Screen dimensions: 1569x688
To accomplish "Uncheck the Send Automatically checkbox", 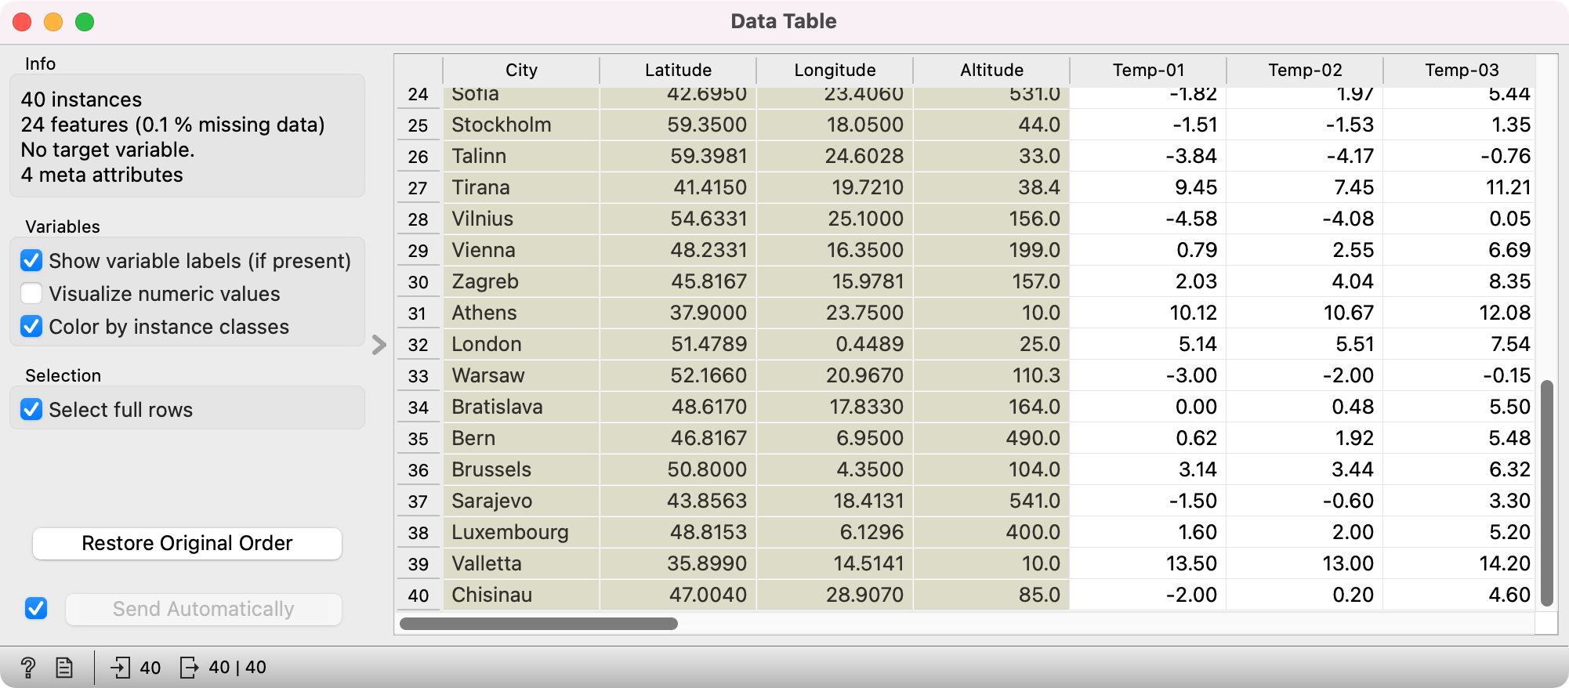I will (36, 608).
